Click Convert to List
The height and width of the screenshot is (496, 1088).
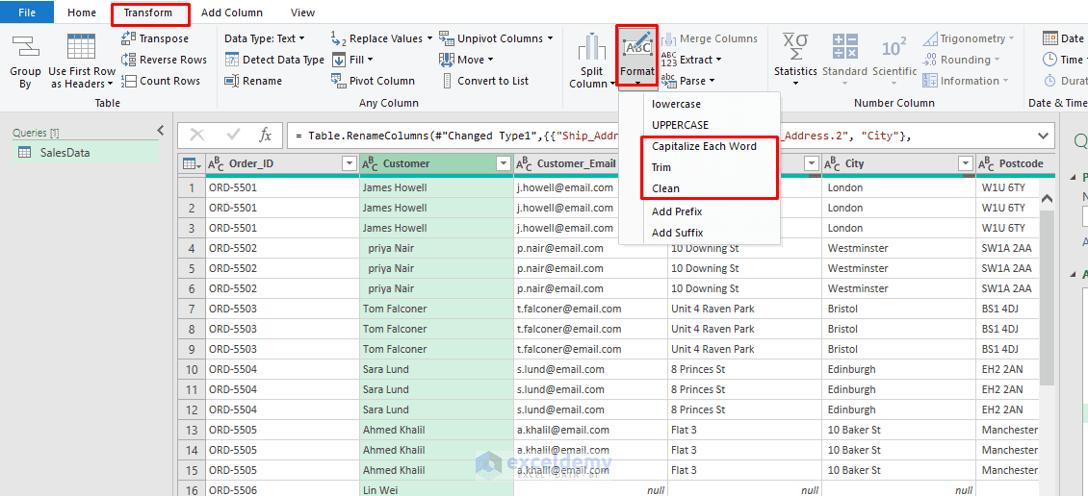coord(483,81)
